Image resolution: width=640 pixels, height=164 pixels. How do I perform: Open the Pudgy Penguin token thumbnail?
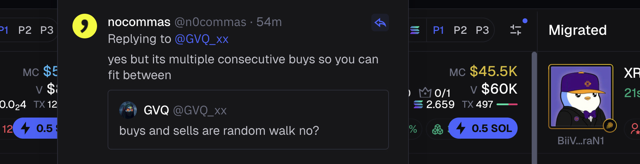click(x=581, y=96)
